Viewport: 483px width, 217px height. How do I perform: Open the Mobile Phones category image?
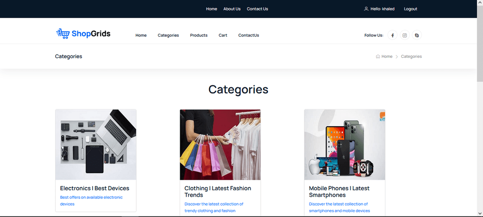click(x=345, y=145)
